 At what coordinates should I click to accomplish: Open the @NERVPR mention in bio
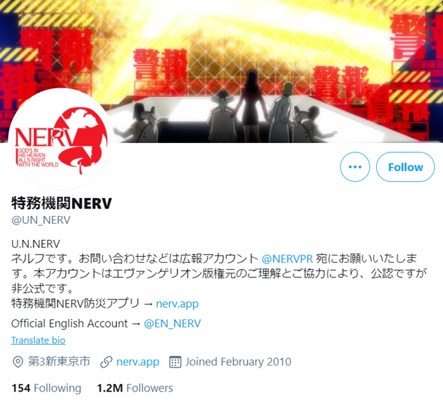[287, 259]
